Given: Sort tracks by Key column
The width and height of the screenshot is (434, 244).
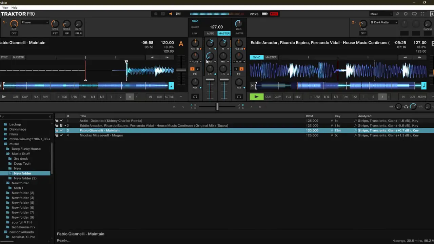Looking at the screenshot, I should tap(337, 116).
